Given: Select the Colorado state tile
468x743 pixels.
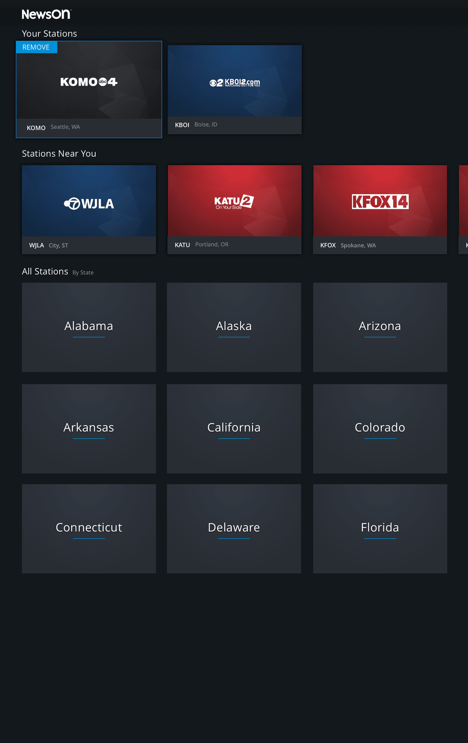Looking at the screenshot, I should pos(380,429).
